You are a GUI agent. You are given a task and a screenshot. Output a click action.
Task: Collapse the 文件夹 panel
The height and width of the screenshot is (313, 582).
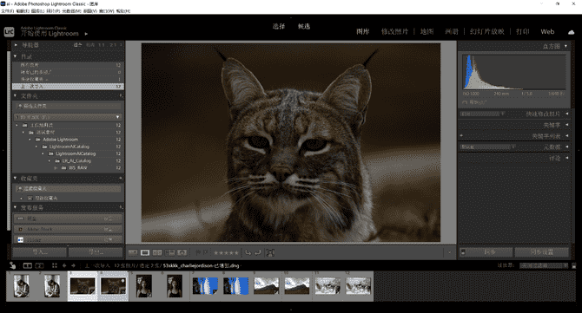[x=16, y=95]
